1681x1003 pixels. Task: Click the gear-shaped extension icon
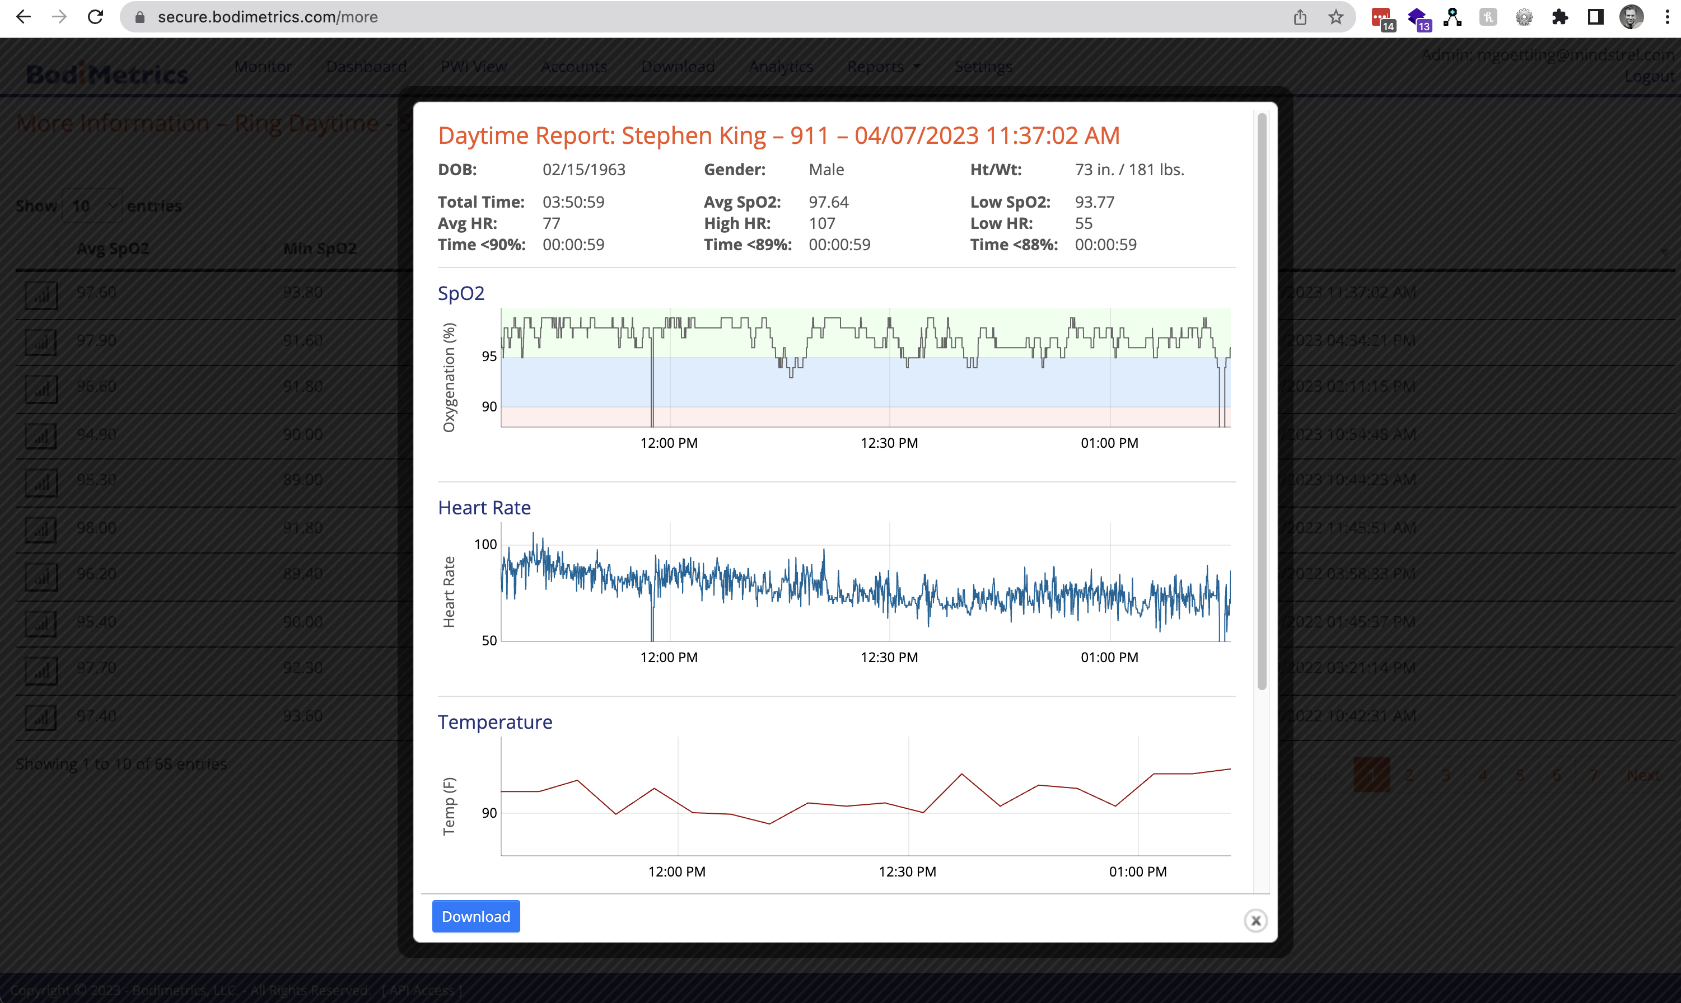(1524, 17)
